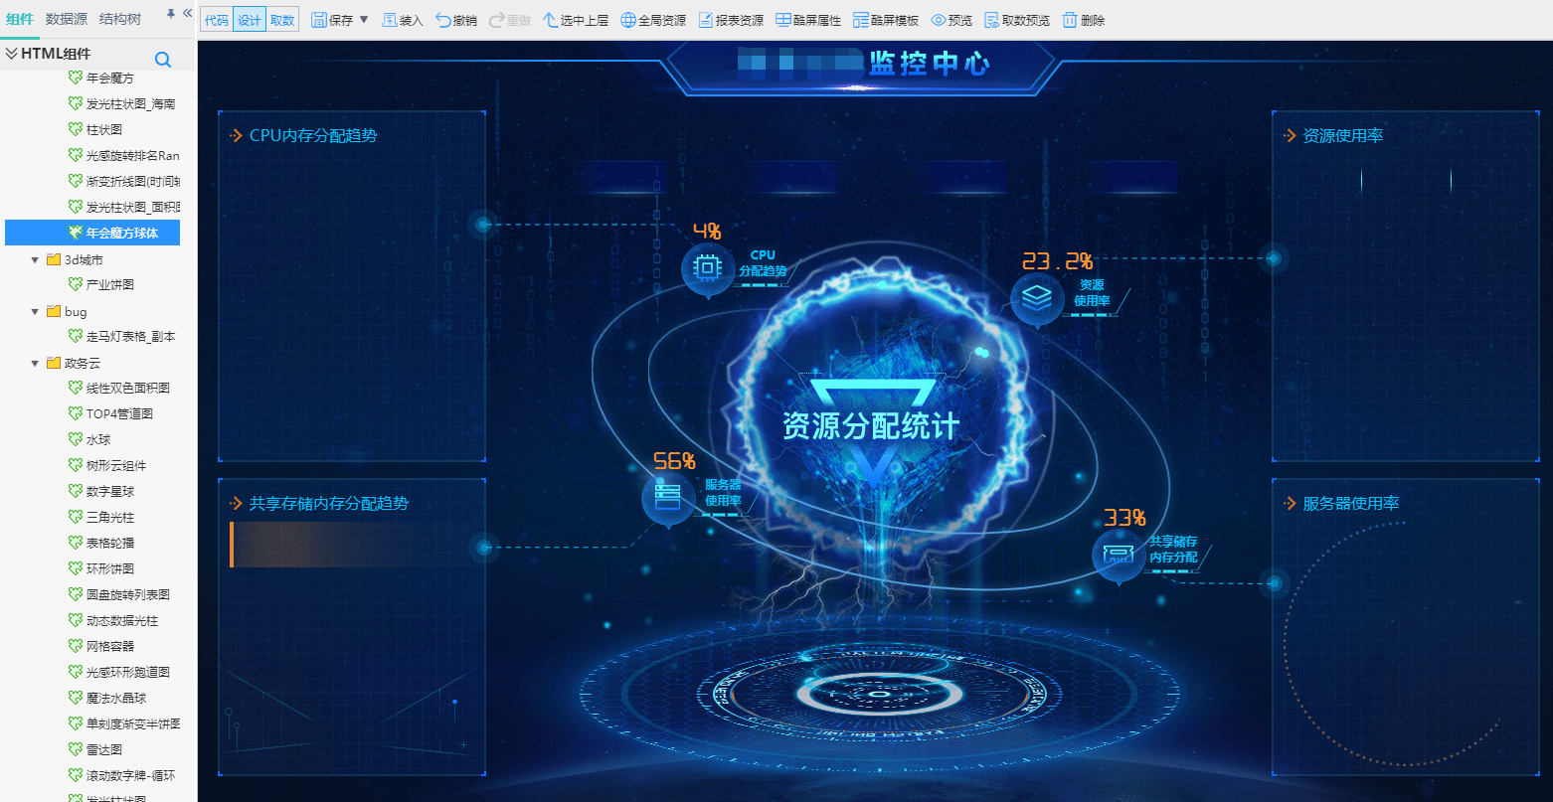Switch to 取数 data fetch mode
The width and height of the screenshot is (1553, 802).
[x=282, y=20]
